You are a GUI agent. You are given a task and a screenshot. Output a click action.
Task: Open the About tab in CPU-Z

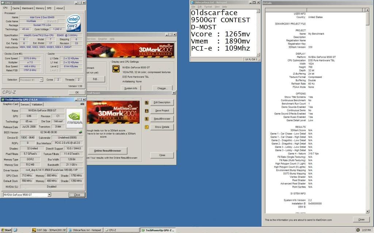click(x=60, y=8)
